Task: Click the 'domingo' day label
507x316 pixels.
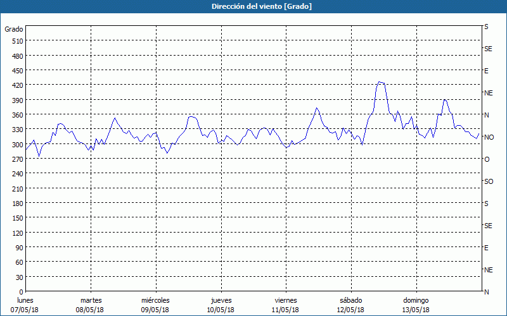Action: click(416, 300)
